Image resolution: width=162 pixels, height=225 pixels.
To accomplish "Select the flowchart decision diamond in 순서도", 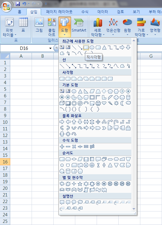I will [74, 159].
